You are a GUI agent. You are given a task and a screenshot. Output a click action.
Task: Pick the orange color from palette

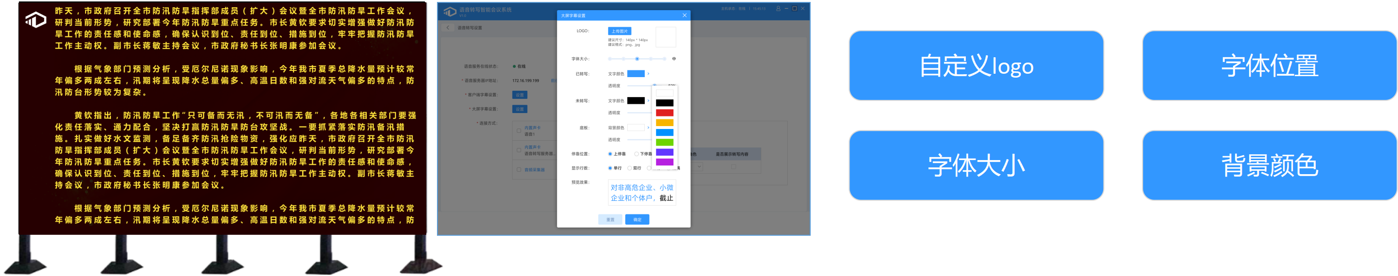coord(664,123)
